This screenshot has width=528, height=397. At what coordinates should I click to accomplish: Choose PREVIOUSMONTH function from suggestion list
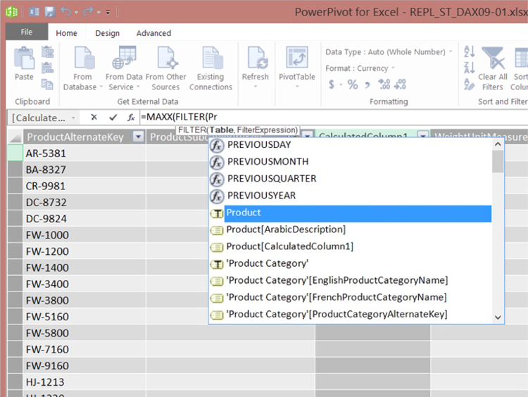click(x=268, y=162)
